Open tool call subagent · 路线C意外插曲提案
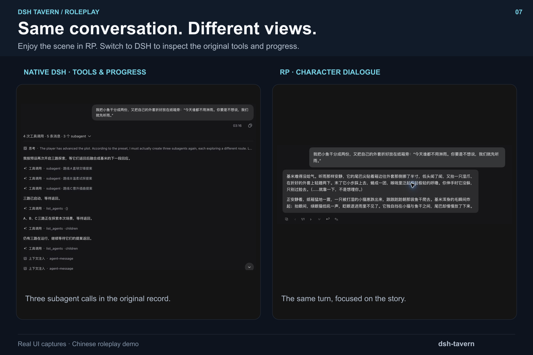Screen dimensions: 533x355 pos(58,188)
